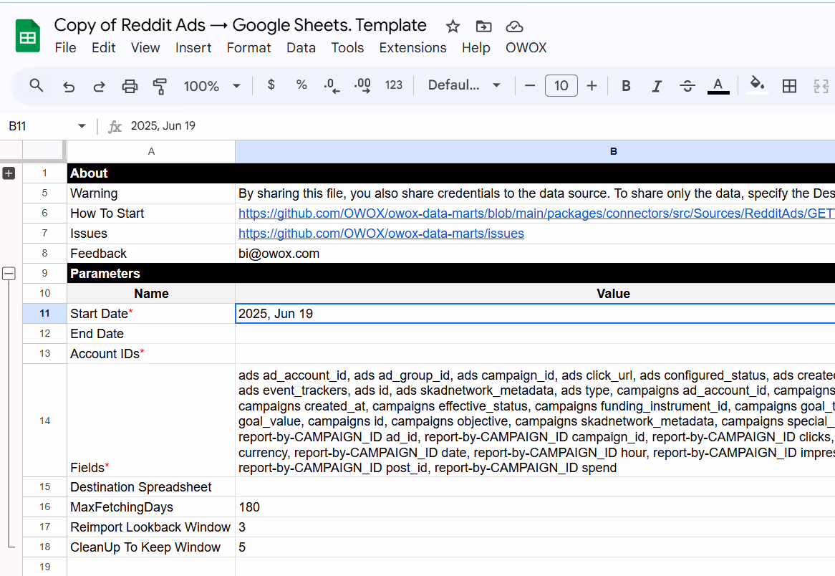The image size is (835, 576).
Task: Open the text color picker
Action: 718,85
